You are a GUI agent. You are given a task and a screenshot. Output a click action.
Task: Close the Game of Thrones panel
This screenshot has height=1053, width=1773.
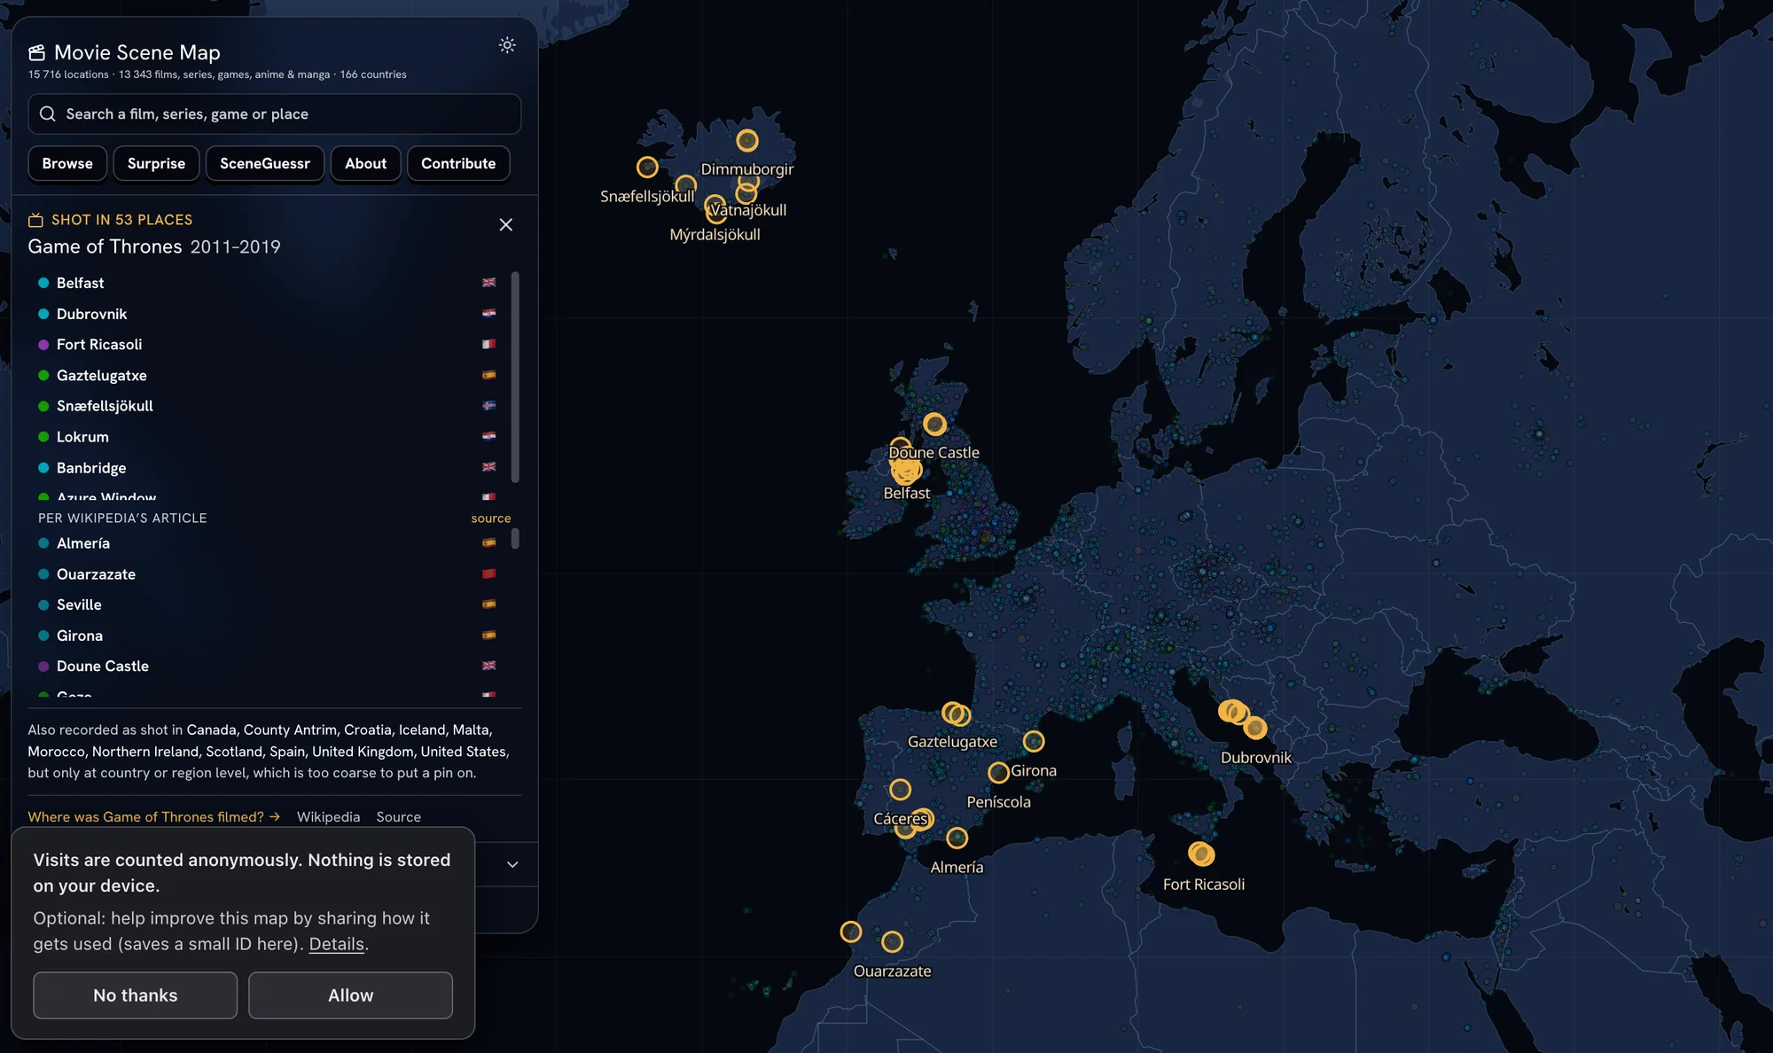506,225
